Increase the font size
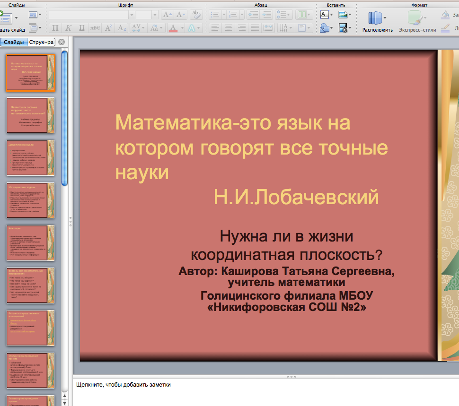 [168, 15]
